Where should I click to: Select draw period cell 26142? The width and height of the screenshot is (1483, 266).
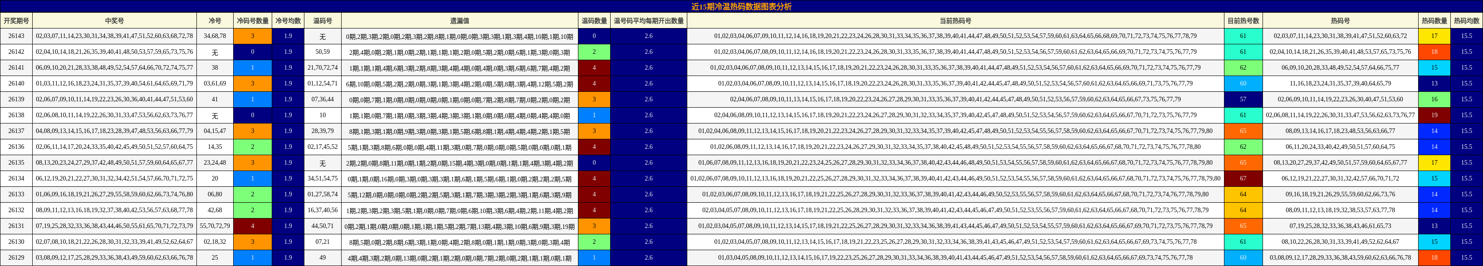click(16, 52)
